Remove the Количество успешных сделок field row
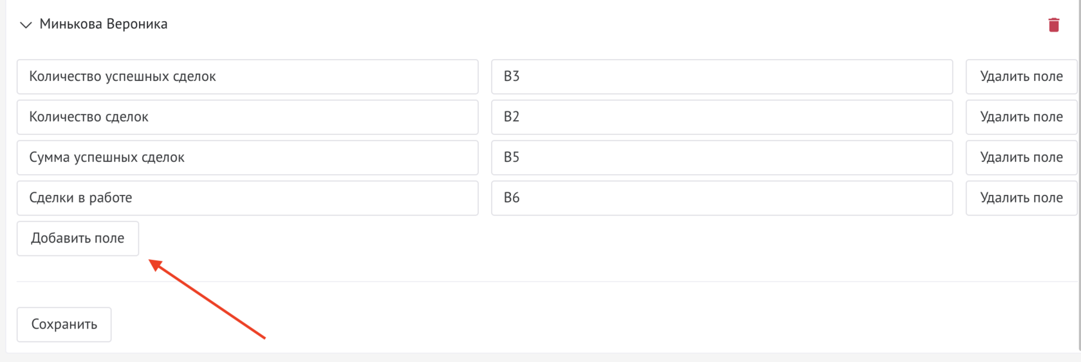This screenshot has height=362, width=1081. point(1021,77)
